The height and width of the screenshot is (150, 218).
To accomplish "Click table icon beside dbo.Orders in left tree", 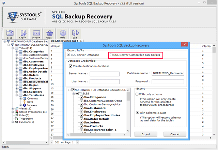I will [x=20, y=75].
